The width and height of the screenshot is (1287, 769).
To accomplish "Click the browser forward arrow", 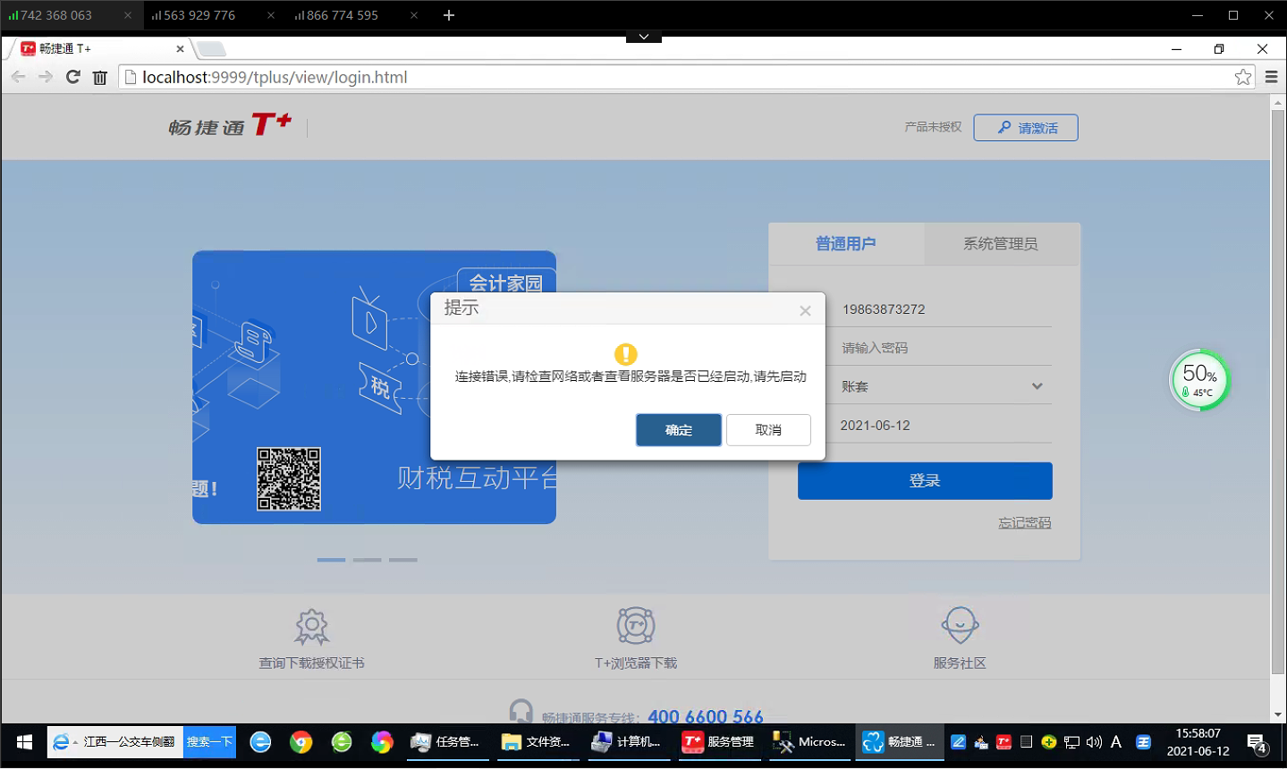I will [x=46, y=77].
